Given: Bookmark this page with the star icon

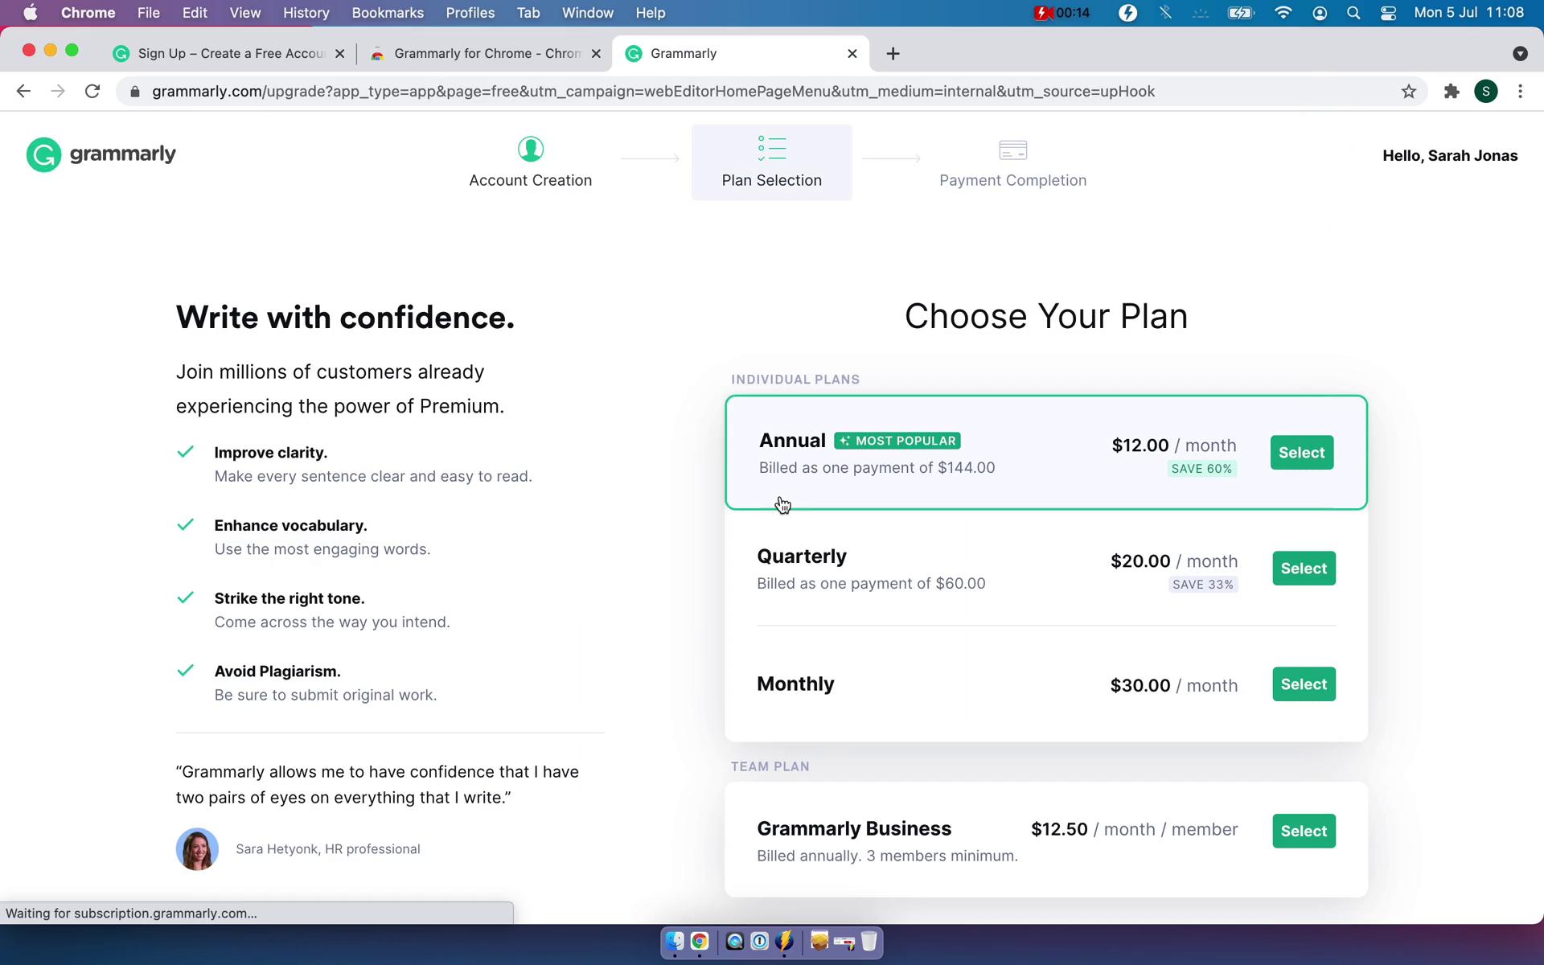Looking at the screenshot, I should [x=1408, y=92].
